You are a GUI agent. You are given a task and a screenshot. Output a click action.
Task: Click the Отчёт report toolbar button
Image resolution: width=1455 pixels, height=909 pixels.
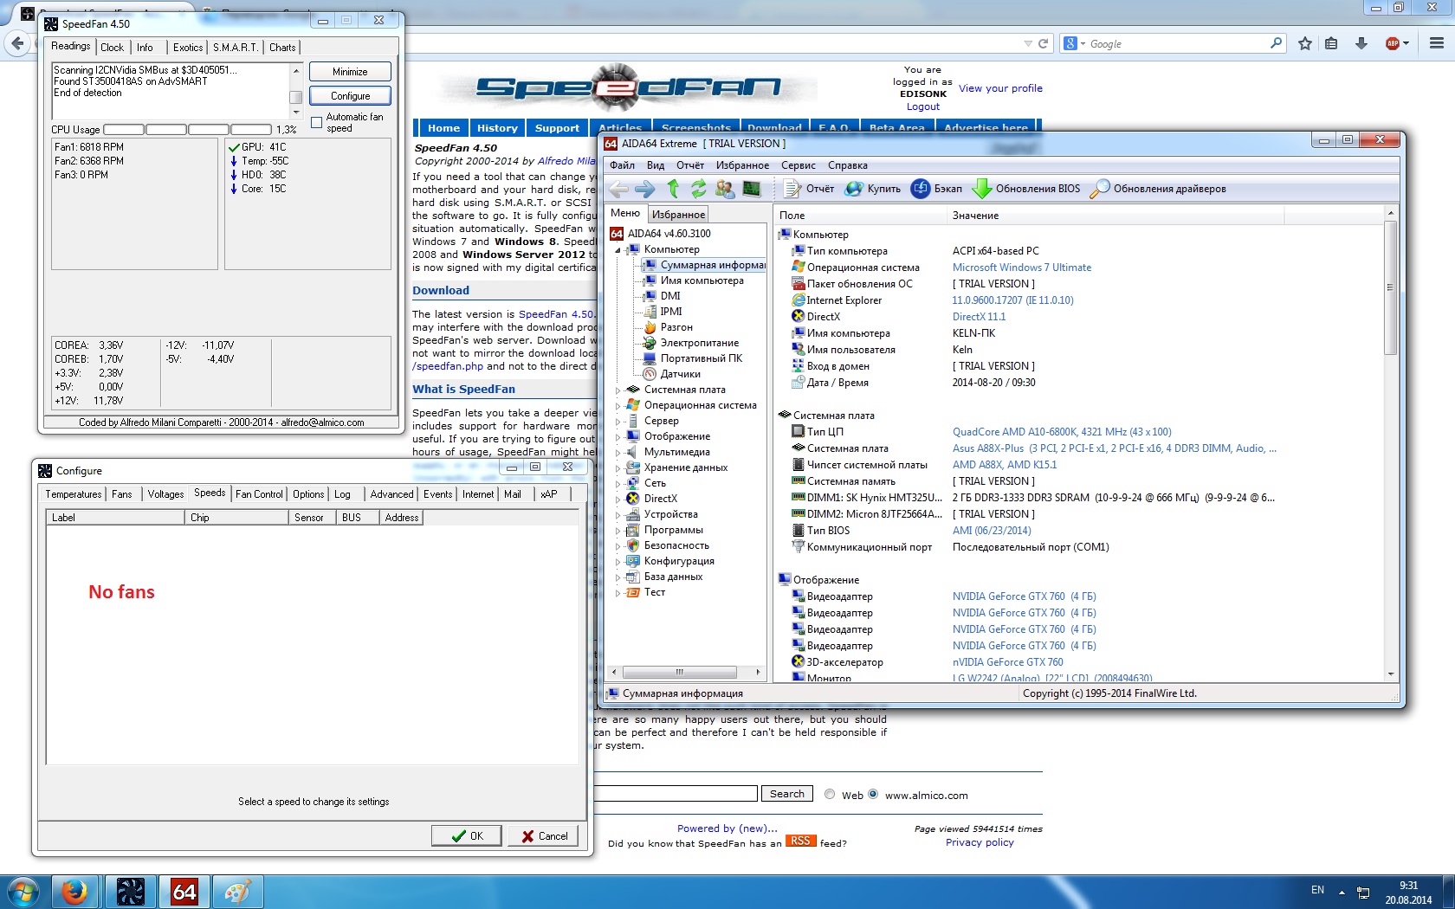pos(809,189)
